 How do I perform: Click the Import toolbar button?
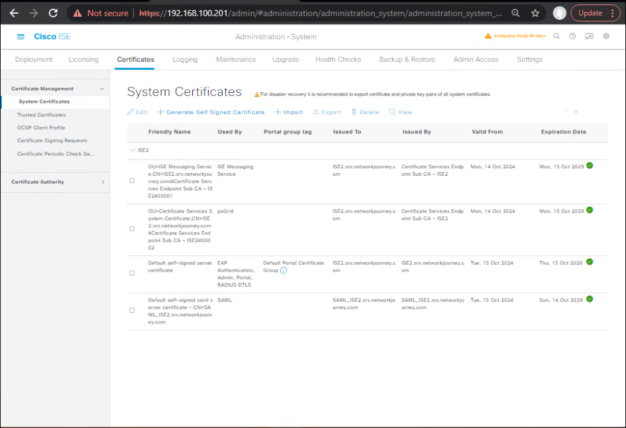tap(288, 112)
